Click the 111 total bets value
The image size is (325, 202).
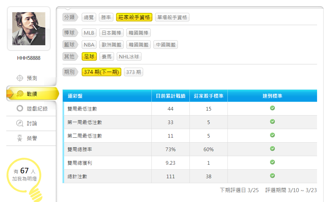pyautogui.click(x=171, y=176)
